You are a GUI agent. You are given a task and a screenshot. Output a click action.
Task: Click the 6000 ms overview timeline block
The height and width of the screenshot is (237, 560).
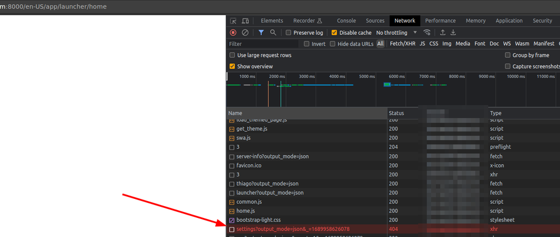[x=387, y=85]
